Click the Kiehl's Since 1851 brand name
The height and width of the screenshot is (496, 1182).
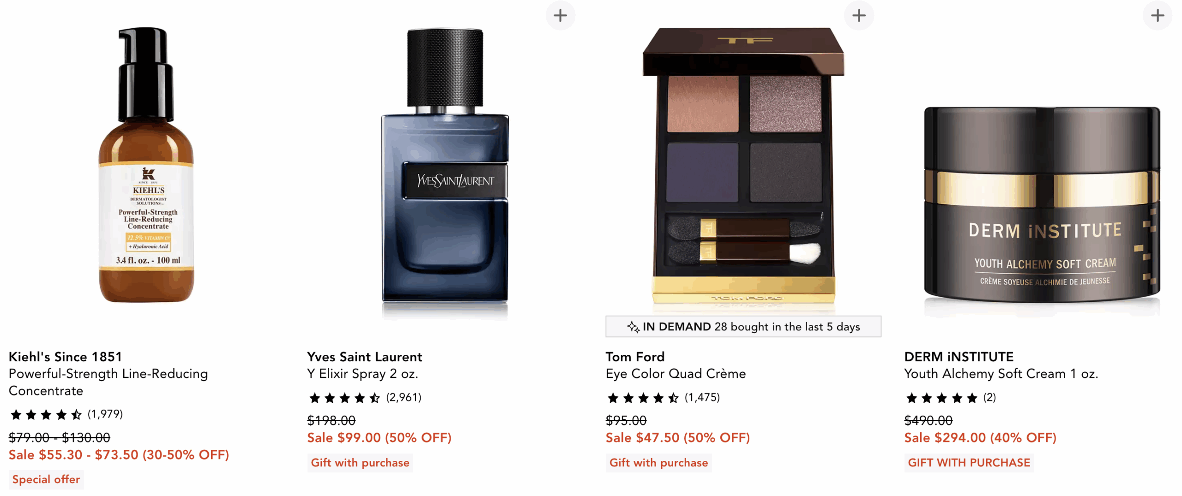point(65,357)
